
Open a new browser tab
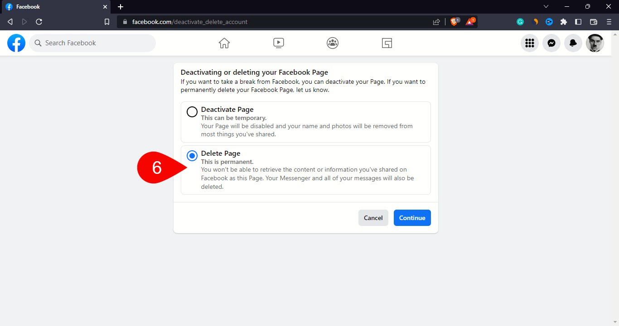click(x=121, y=7)
